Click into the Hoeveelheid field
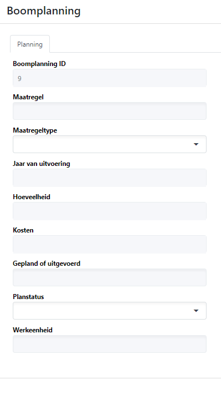221x415 pixels. click(110, 211)
